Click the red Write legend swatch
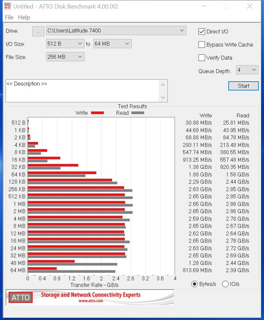The image size is (264, 320). 98,113
